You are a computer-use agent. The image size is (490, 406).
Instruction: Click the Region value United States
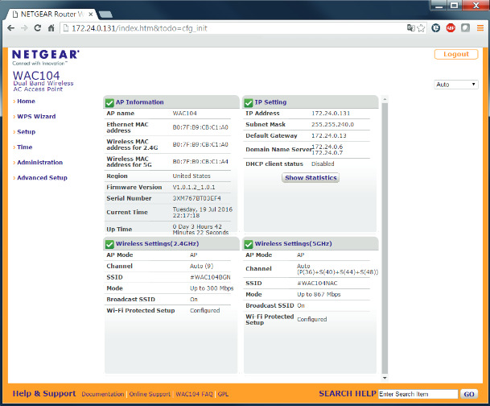191,176
